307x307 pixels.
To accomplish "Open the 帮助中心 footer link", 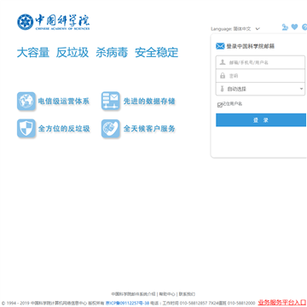I will (x=167, y=294).
